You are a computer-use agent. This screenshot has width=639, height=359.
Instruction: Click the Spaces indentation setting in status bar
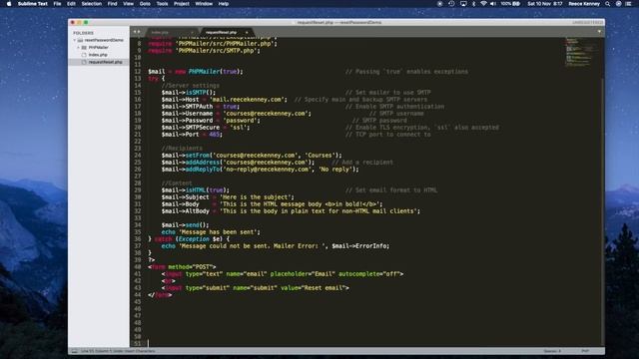pyautogui.click(x=552, y=351)
